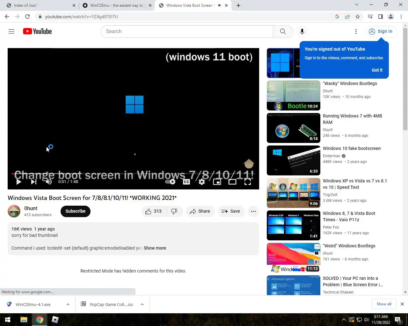408x326 pixels.
Task: Open the Windows Start menu
Action: (x=8, y=320)
